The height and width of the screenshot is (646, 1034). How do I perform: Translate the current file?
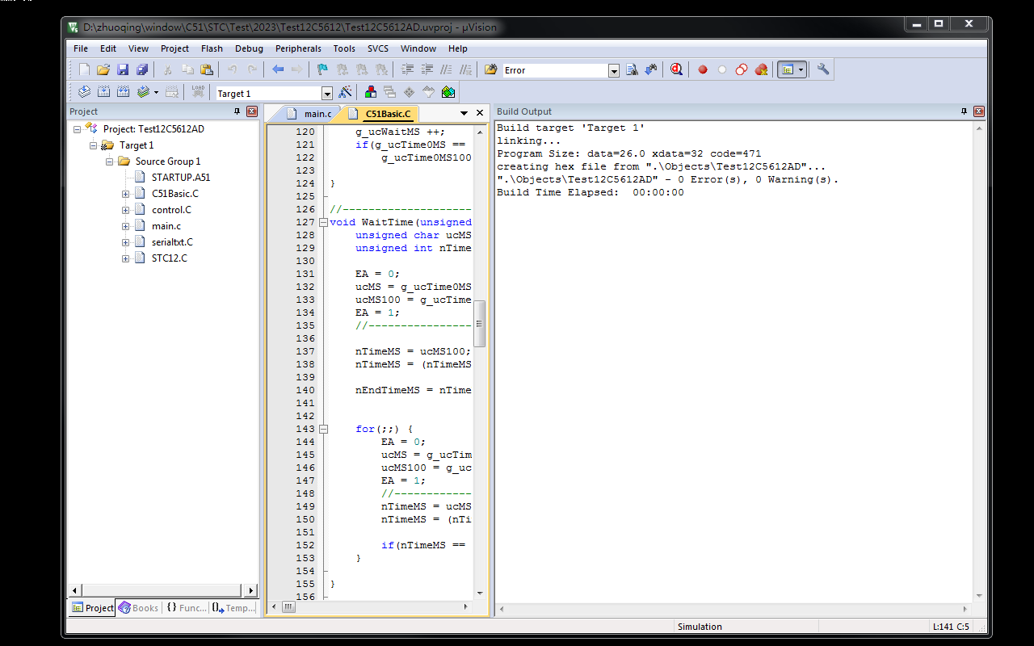(84, 92)
